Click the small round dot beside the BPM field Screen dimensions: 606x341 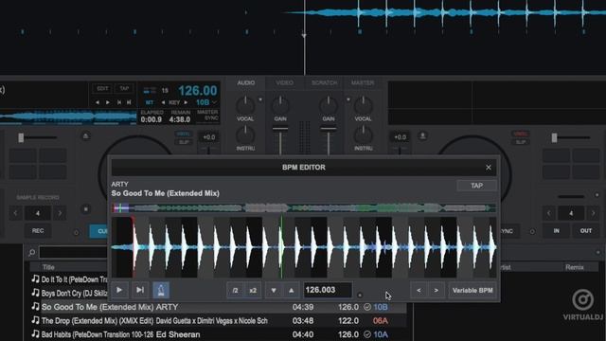tap(360, 295)
